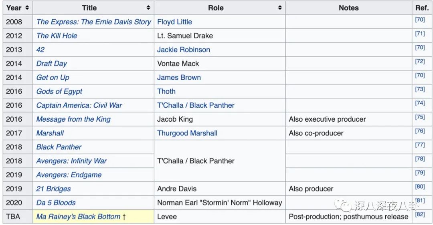Sort table by the Role column arrows
Image resolution: width=433 pixels, height=225 pixels.
(280, 8)
